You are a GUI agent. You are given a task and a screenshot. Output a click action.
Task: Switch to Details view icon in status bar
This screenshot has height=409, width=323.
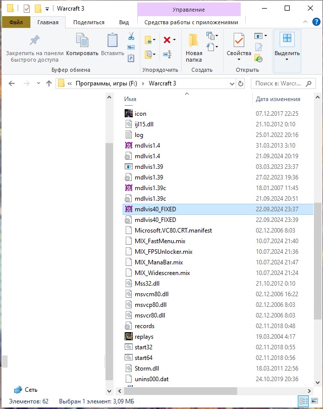coord(303,401)
